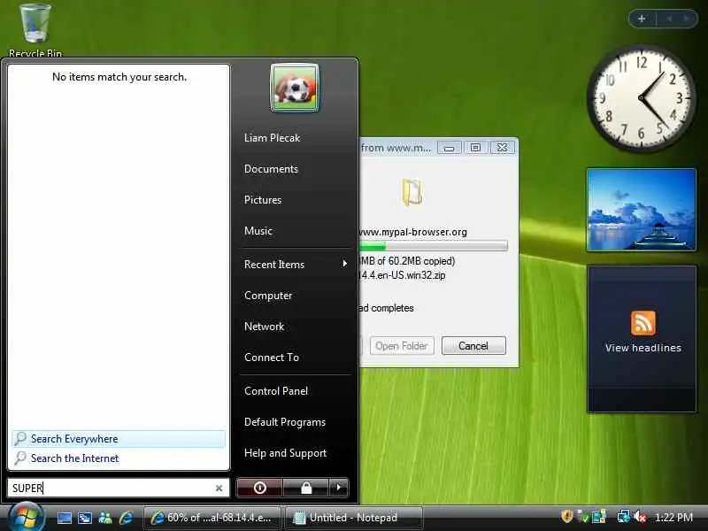Open Windows Meeting Space quick launch icon
The height and width of the screenshot is (531, 708).
pyautogui.click(x=105, y=518)
